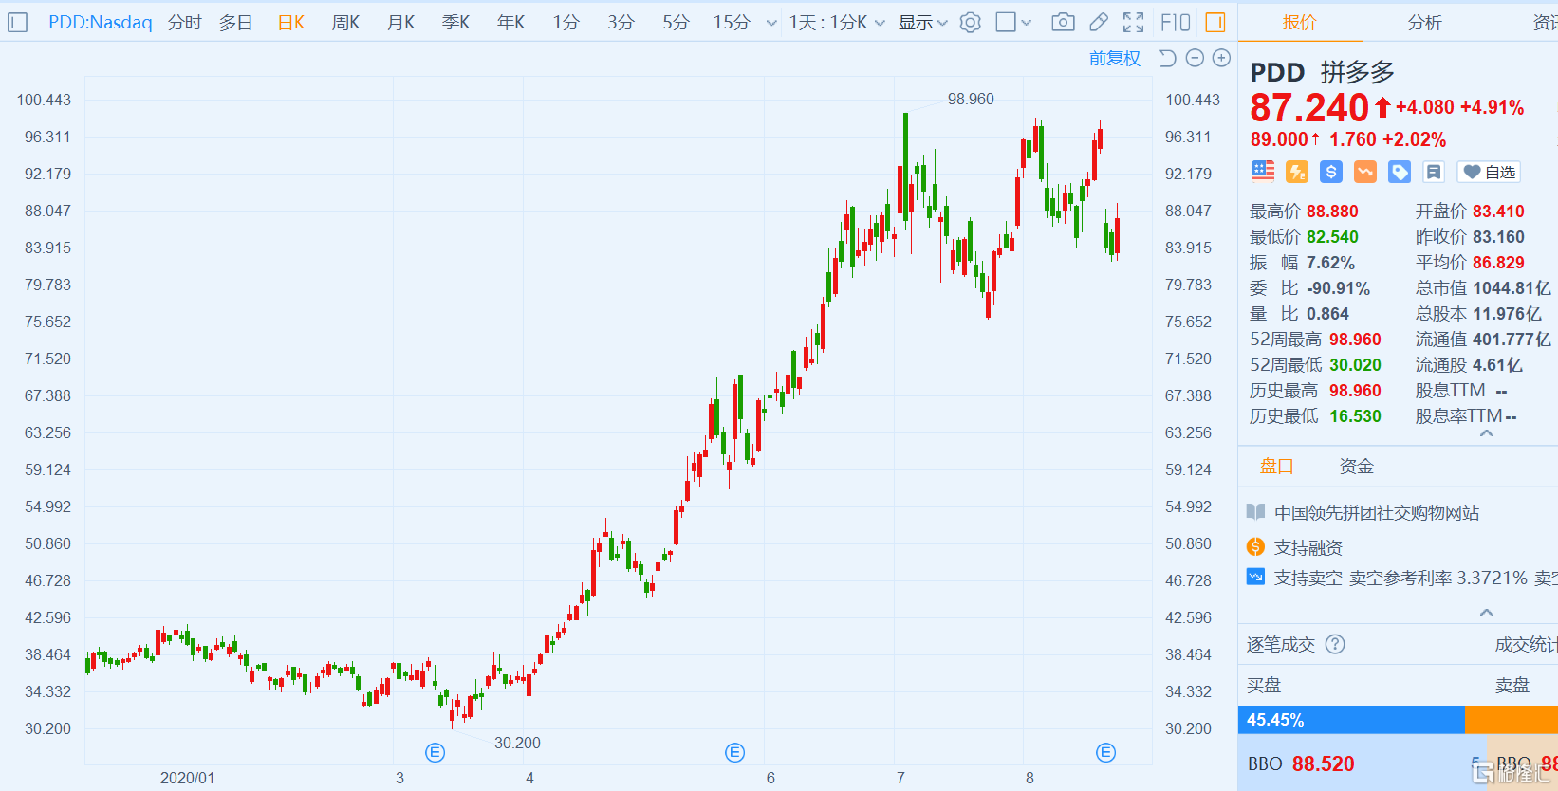1558x791 pixels.
Task: Click orange dollar 支持融资 icon
Action: 1255,546
